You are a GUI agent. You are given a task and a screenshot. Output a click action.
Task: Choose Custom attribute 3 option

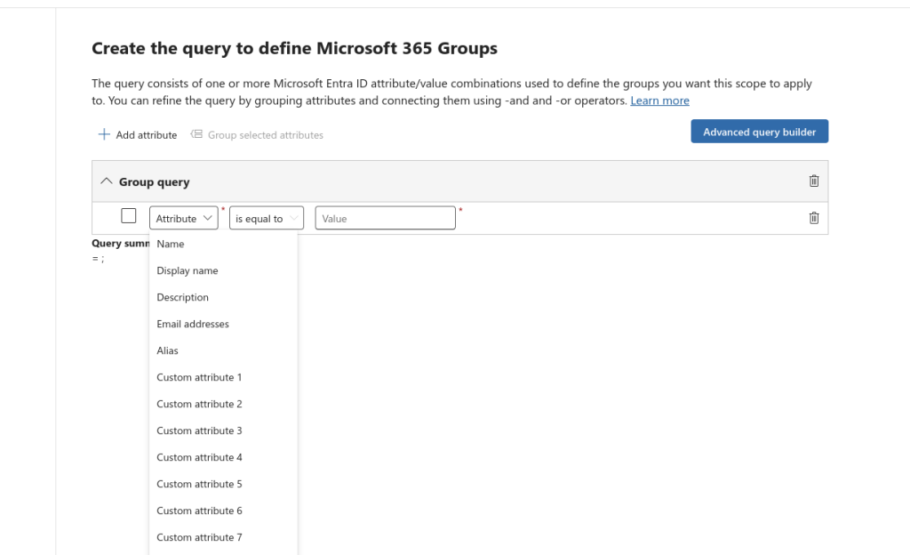coord(223,430)
